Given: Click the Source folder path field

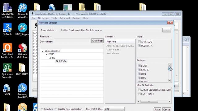Looking at the screenshot, I should (x=110, y=30).
